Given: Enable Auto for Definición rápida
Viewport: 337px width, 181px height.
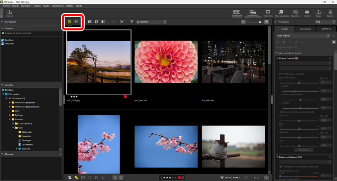Looking at the screenshot, I should [x=322, y=78].
